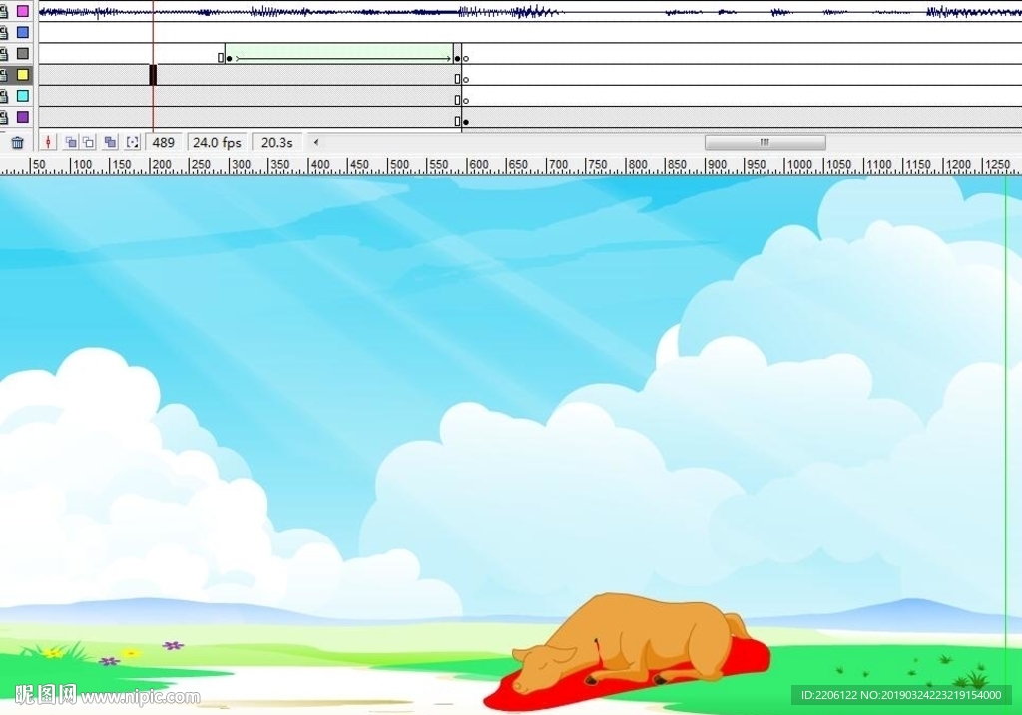Screen dimensions: 1022x715
Task: Click the pink layer outline color swatch
Action: click(23, 11)
